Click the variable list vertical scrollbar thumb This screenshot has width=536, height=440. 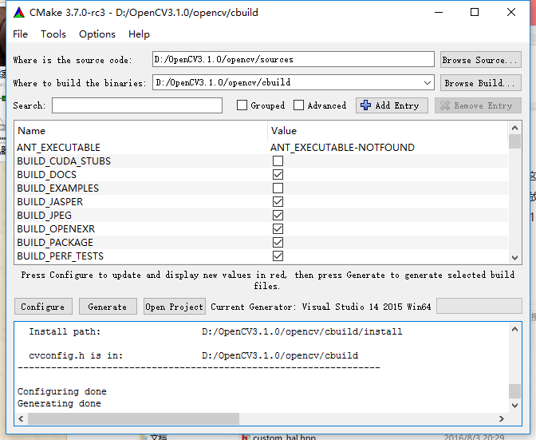[x=514, y=141]
